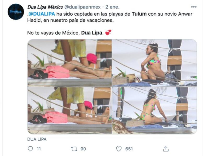Open the three-dot more options menu
The width and height of the screenshot is (209, 156).
pyautogui.click(x=194, y=7)
